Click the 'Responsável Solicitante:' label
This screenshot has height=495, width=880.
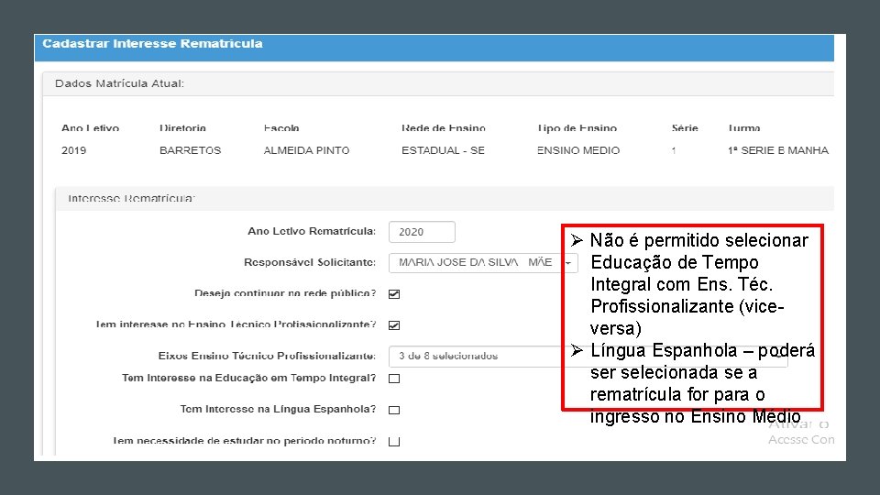pos(310,263)
